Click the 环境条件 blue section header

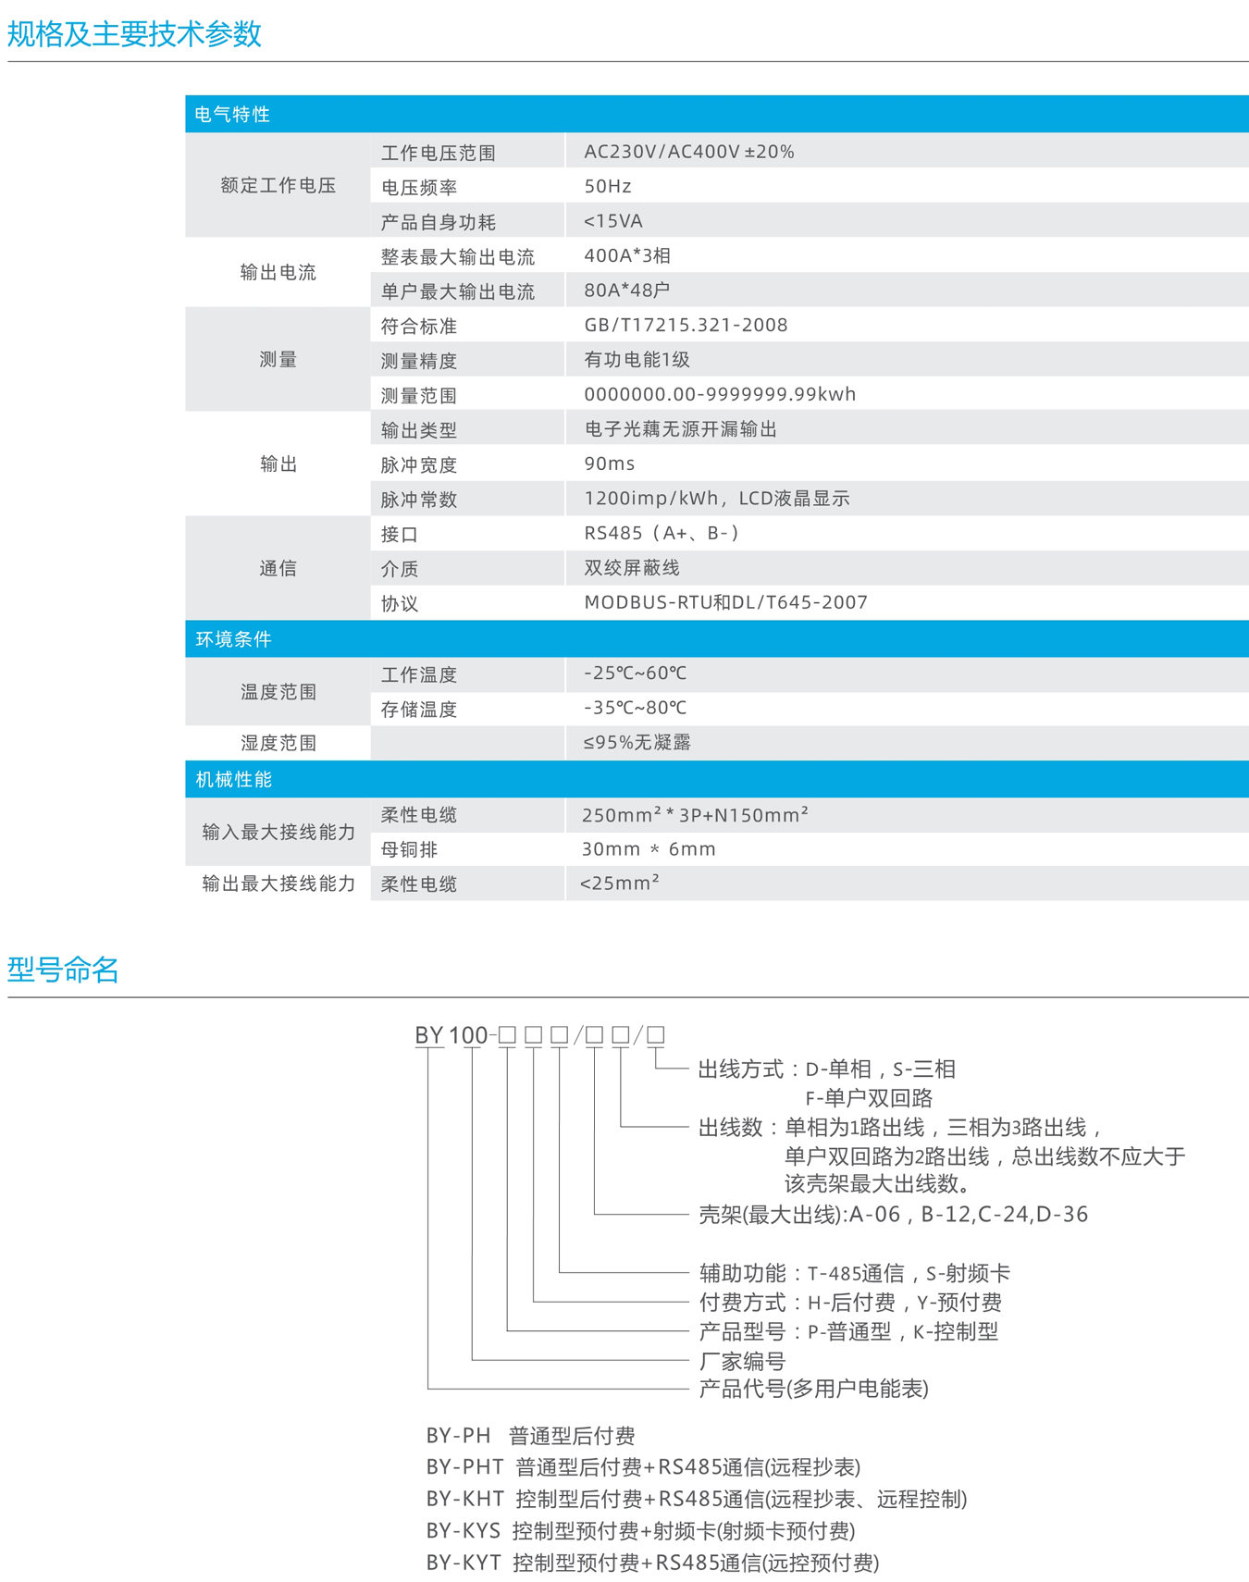233,639
